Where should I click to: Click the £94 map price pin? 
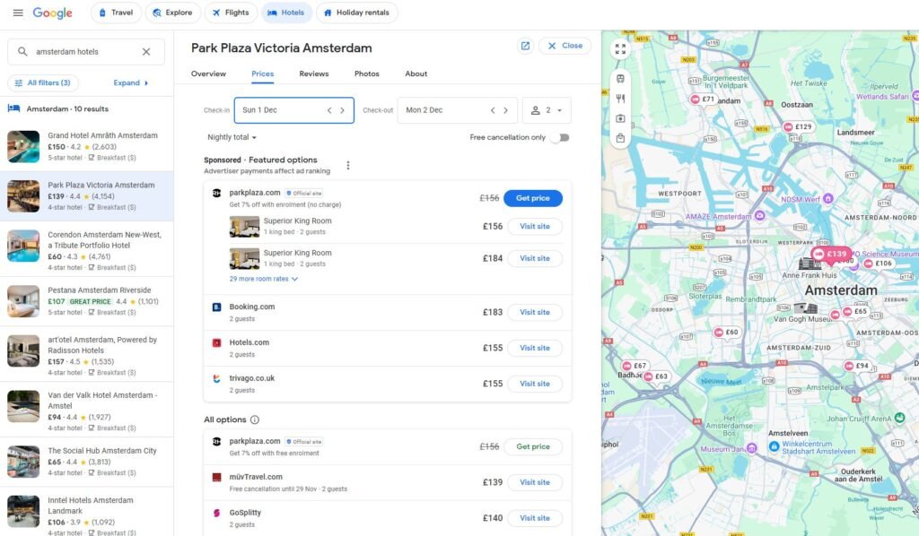coord(856,365)
